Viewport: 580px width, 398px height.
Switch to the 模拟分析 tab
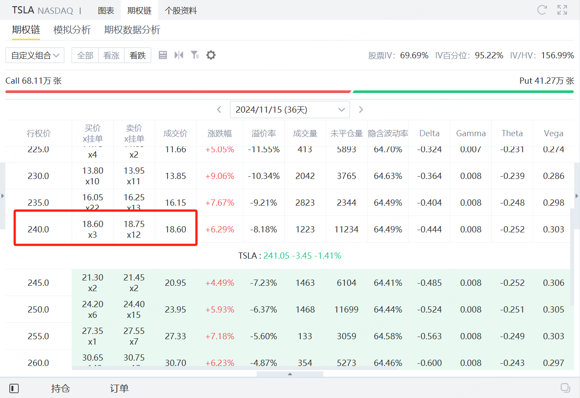72,30
